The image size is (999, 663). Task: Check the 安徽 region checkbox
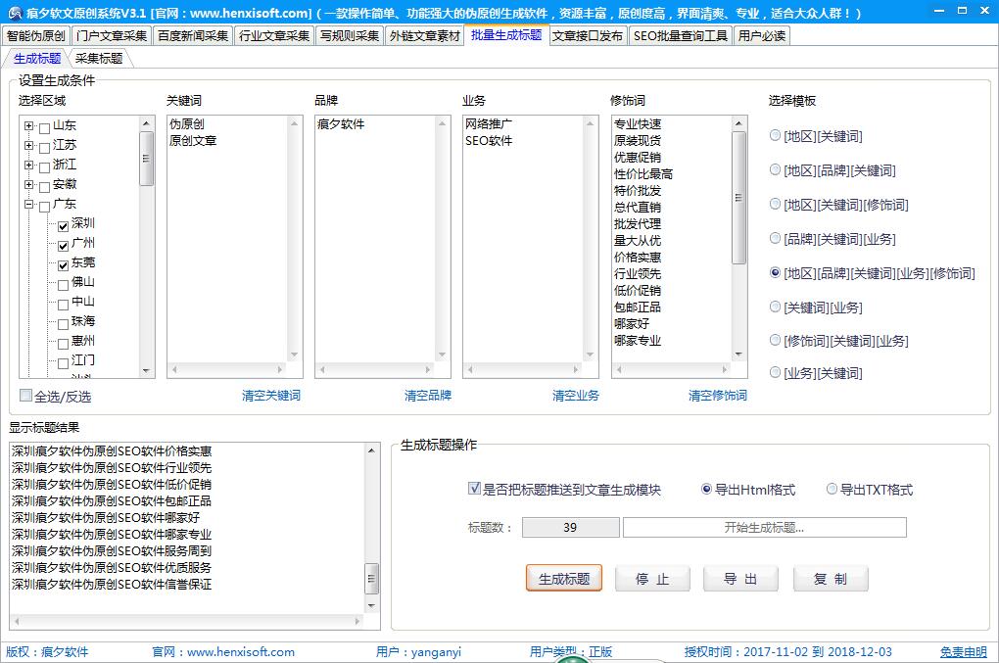click(x=45, y=187)
